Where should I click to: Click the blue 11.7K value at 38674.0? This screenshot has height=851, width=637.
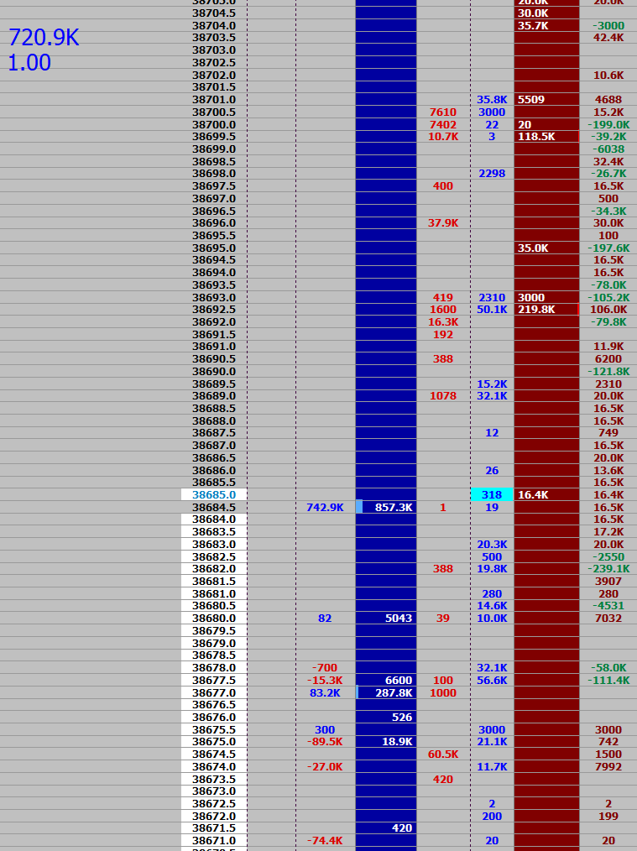(492, 766)
